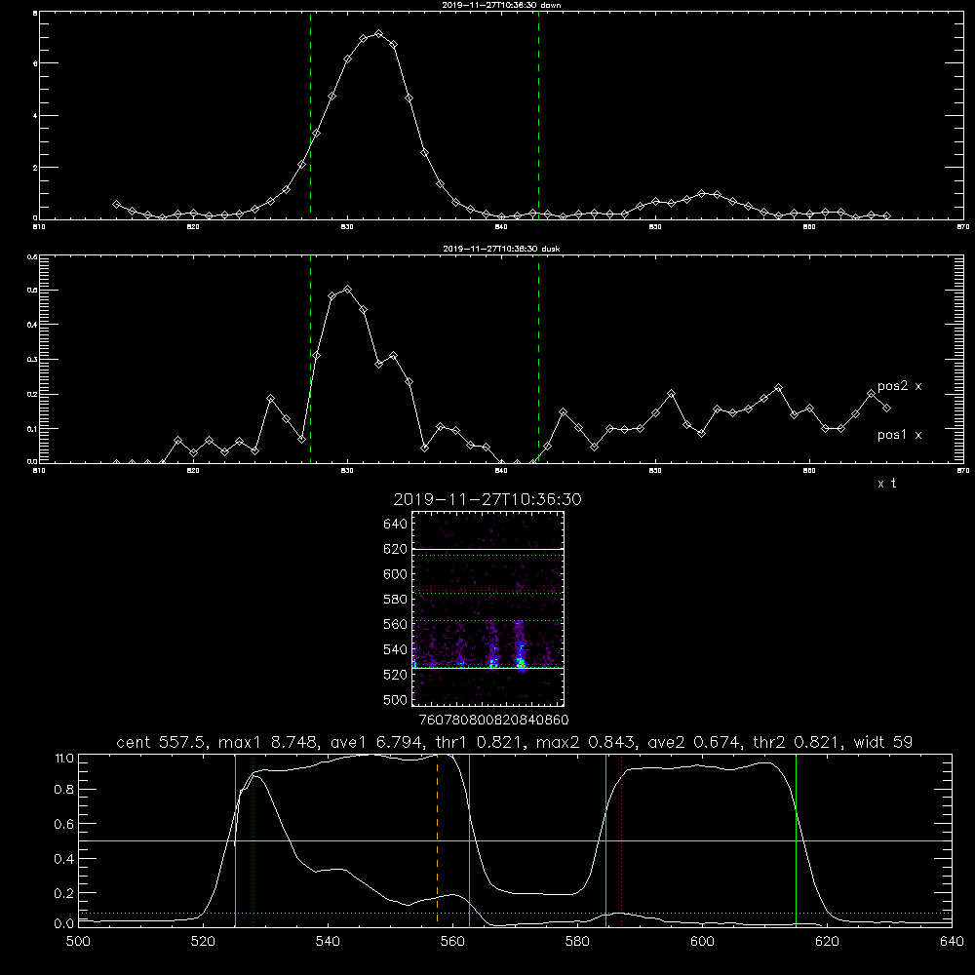This screenshot has width=975, height=975.
Task: Click 'widt 59' in the statistics line
Action: 883,742
